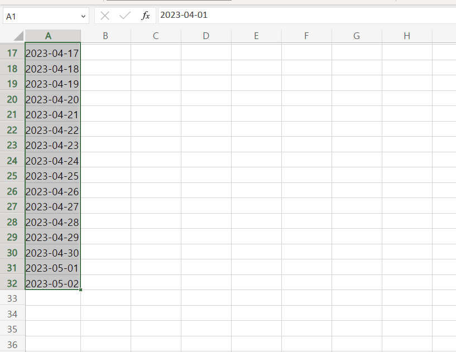Select row 29 header
This screenshot has width=456, height=352.
[x=12, y=237]
